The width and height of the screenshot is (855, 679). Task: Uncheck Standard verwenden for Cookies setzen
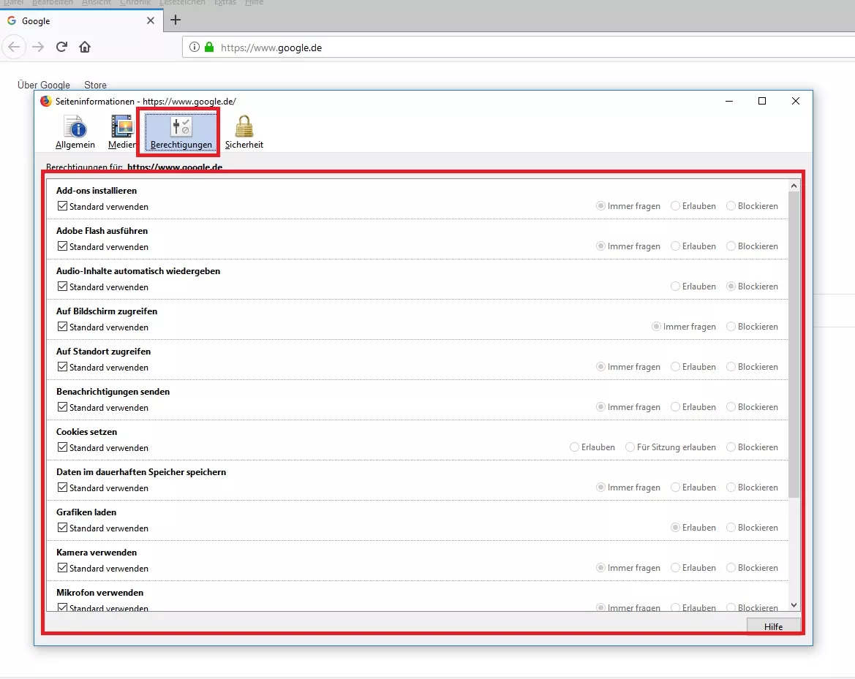tap(63, 447)
